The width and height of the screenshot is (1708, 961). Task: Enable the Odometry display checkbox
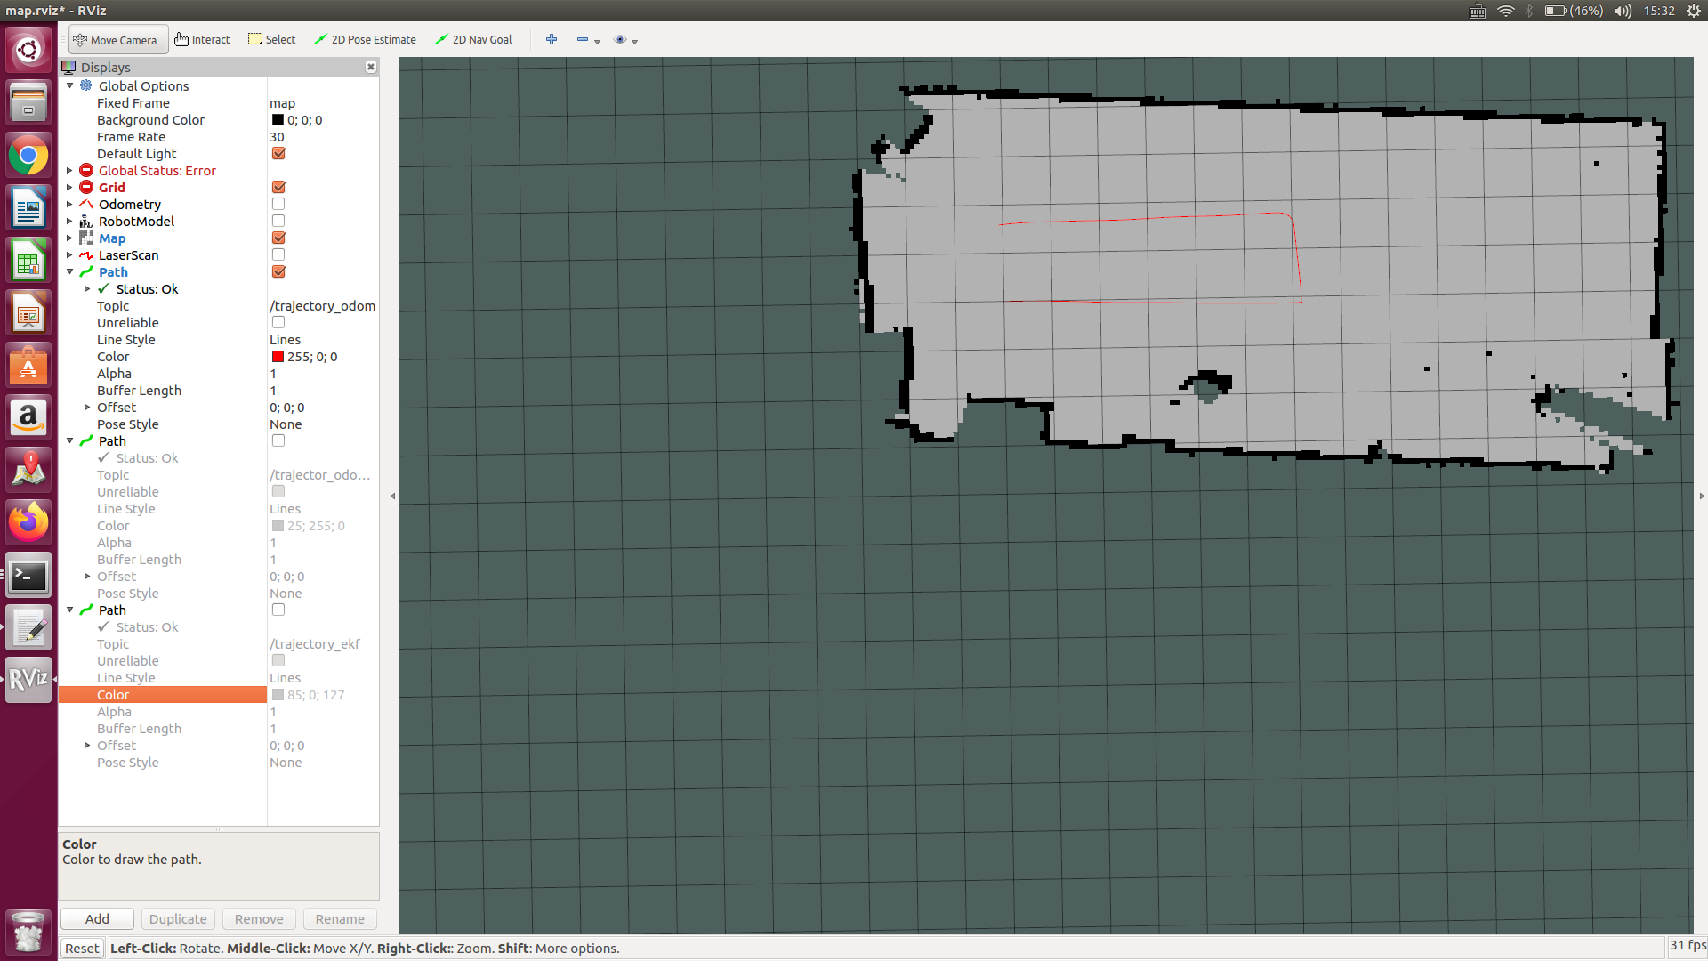(x=278, y=205)
